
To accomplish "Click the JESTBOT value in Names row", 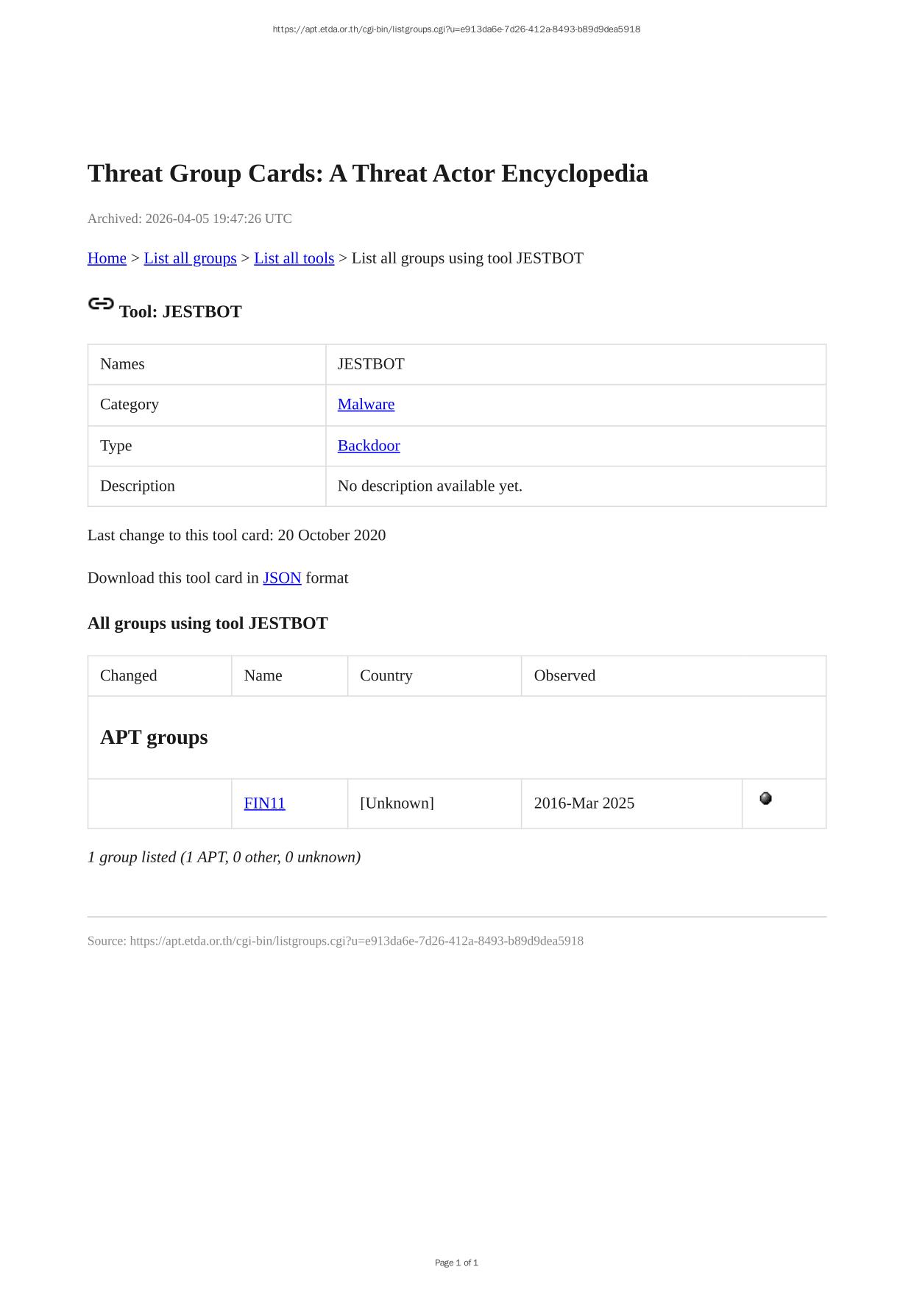I will (371, 364).
